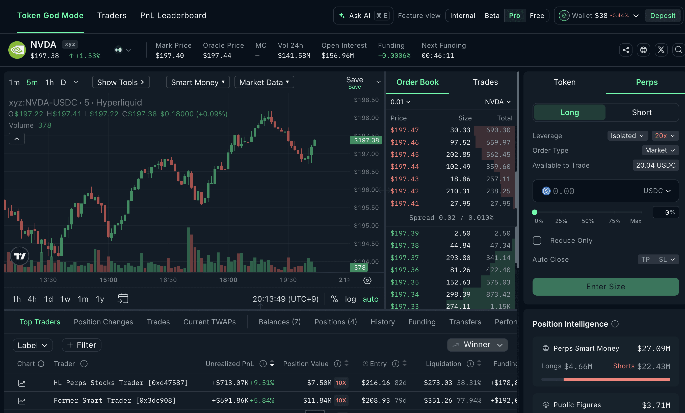685x413 pixels.
Task: Click info icon beside Position Intelligence
Action: coord(615,324)
